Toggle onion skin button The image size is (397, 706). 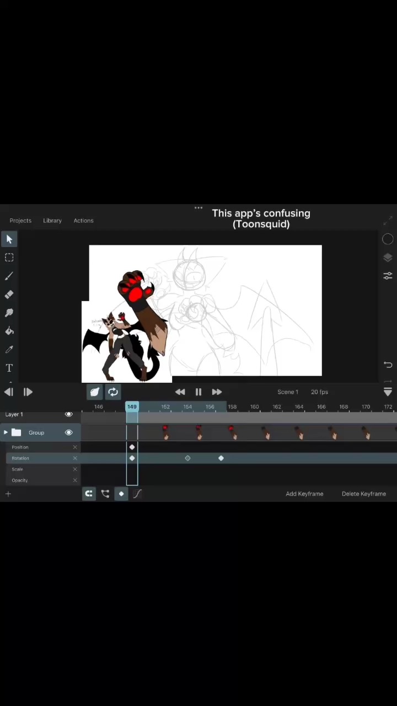(95, 392)
